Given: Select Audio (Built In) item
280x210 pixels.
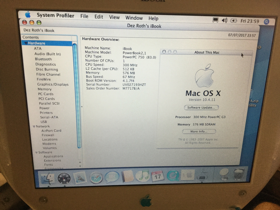Looking at the screenshot, I should click(47, 54).
